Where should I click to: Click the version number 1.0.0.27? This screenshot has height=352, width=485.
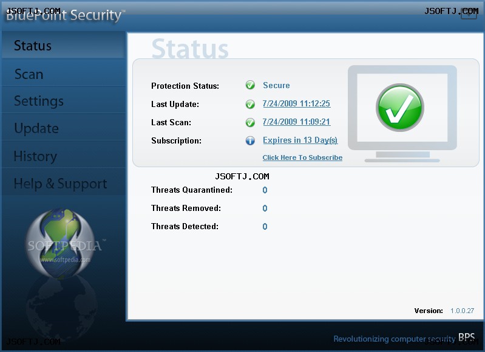click(462, 311)
